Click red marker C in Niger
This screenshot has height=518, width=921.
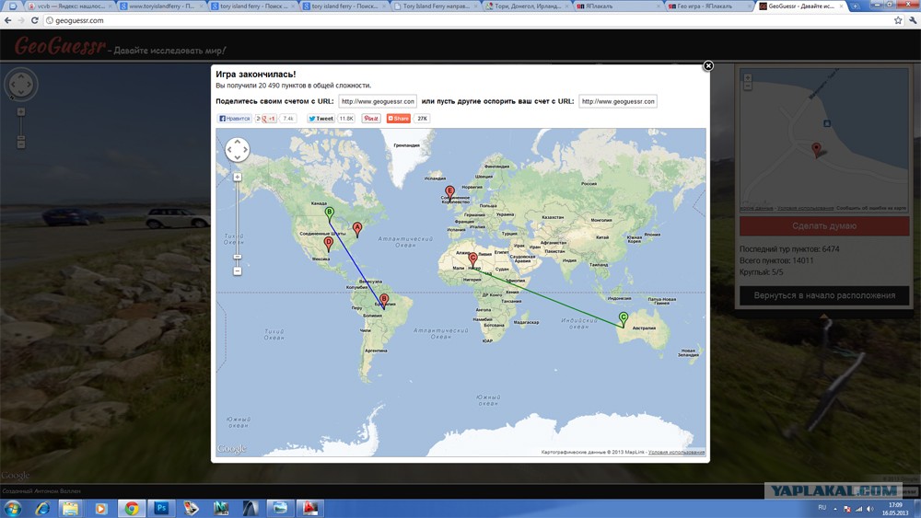click(x=472, y=259)
